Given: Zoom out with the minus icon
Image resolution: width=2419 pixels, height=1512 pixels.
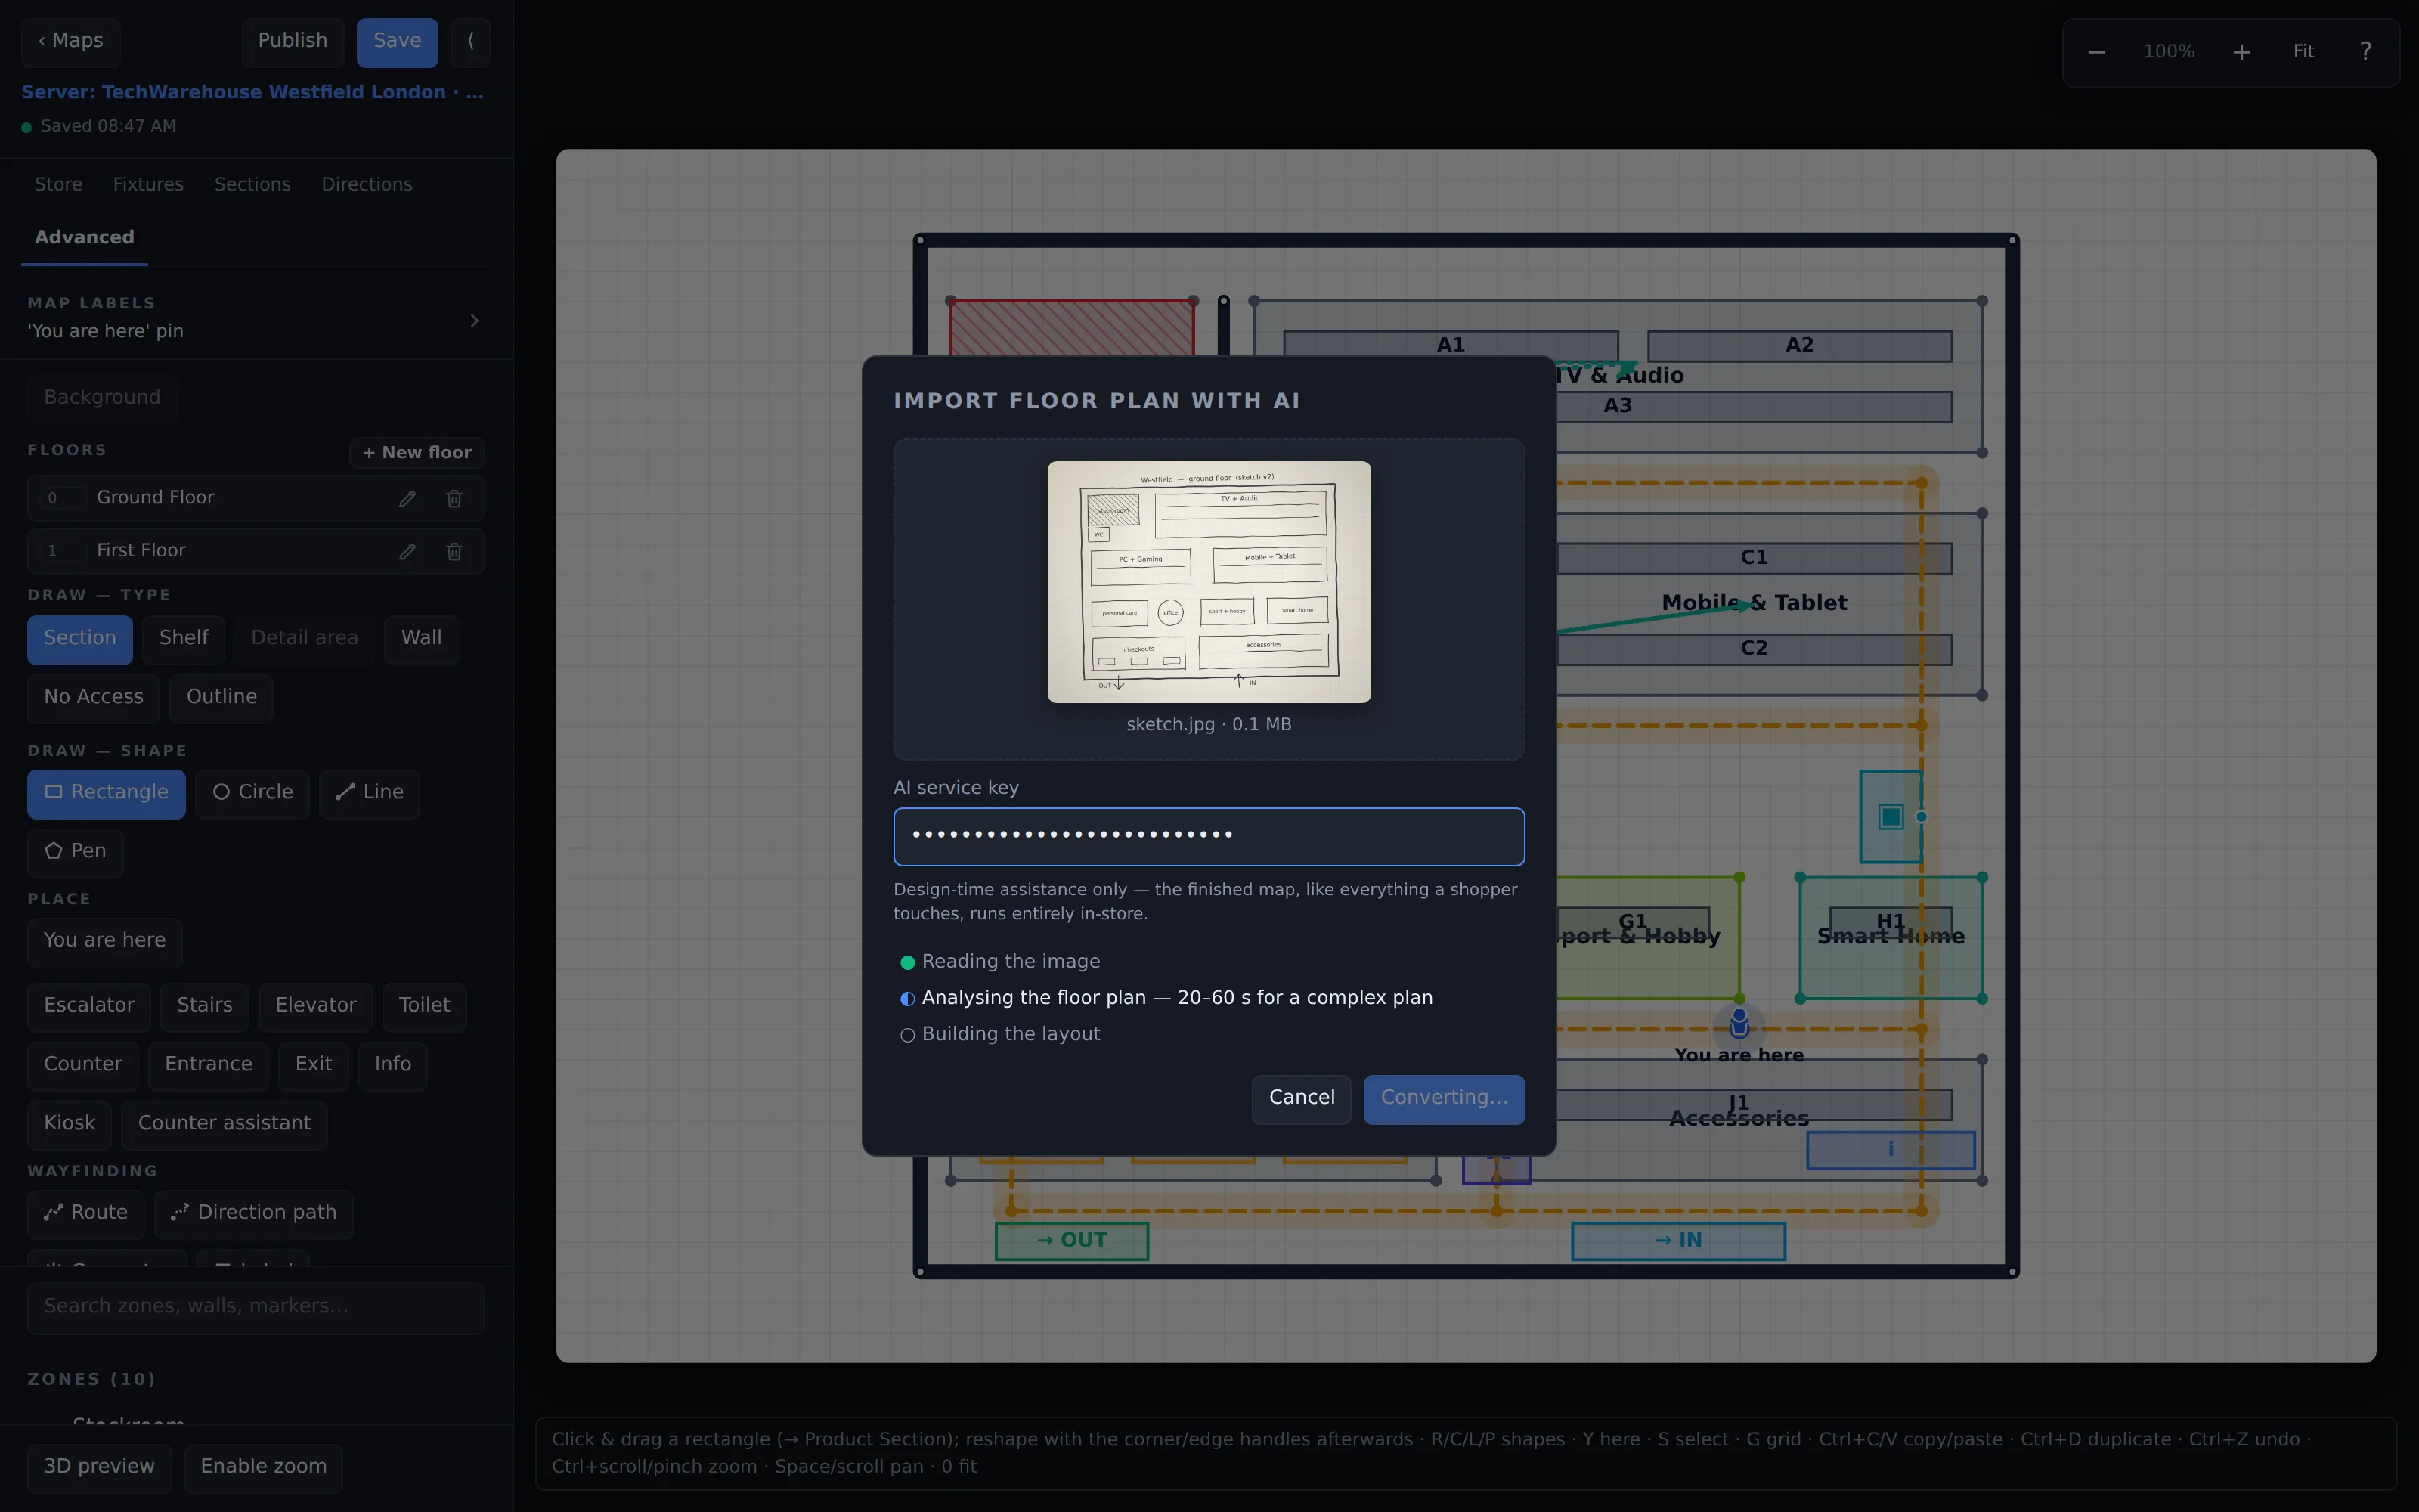Looking at the screenshot, I should 2096,52.
